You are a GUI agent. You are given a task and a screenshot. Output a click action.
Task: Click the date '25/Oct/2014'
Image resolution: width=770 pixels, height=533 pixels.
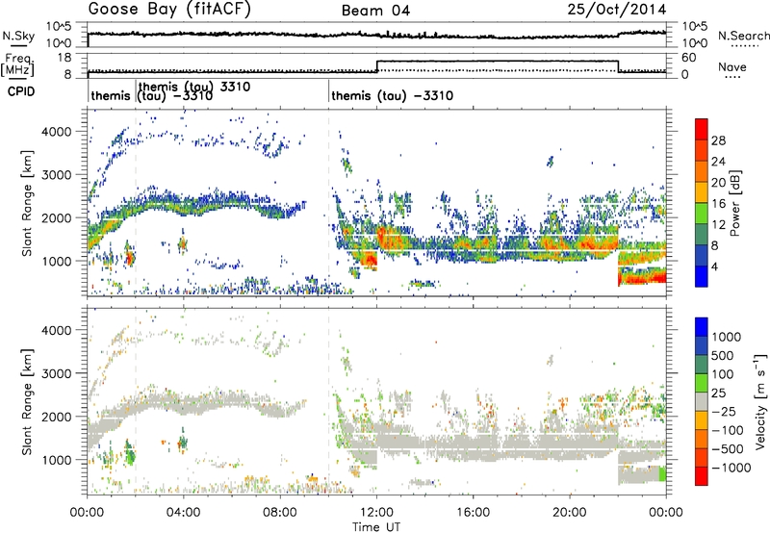click(x=617, y=10)
